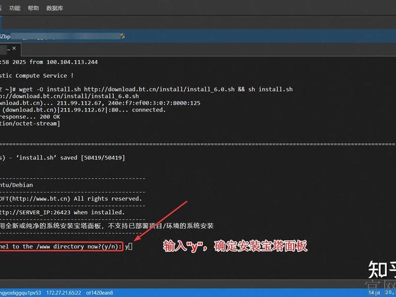Image resolution: width=396 pixels, height=297 pixels.
Task: Click the login IP 100.104.113.244 text
Action: (x=72, y=62)
